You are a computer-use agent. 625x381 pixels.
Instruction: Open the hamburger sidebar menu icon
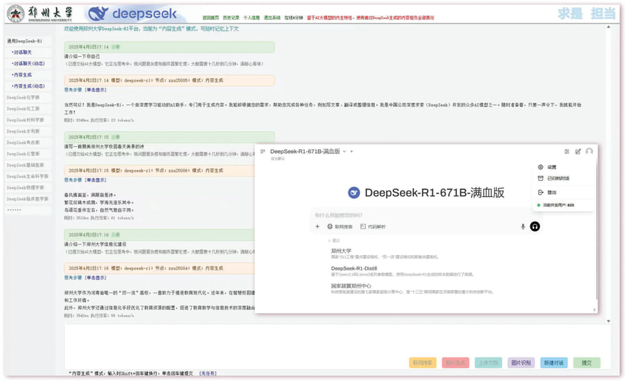pos(263,151)
